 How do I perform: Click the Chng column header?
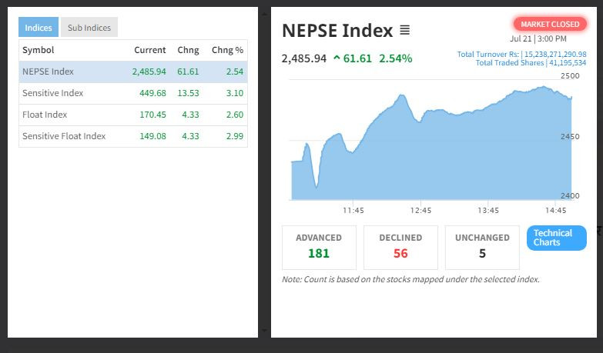pyautogui.click(x=188, y=50)
